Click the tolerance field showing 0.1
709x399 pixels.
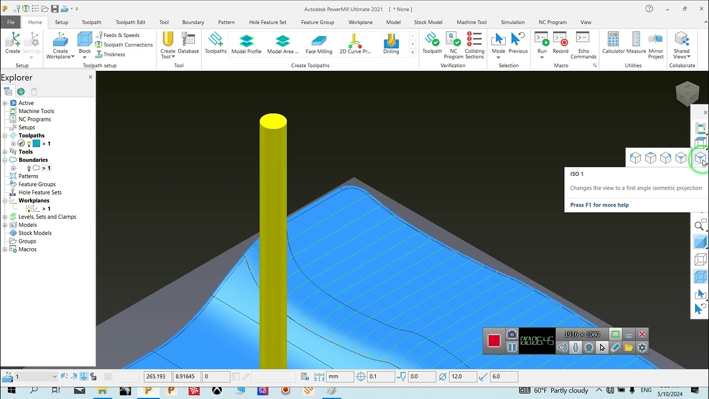[x=381, y=376]
